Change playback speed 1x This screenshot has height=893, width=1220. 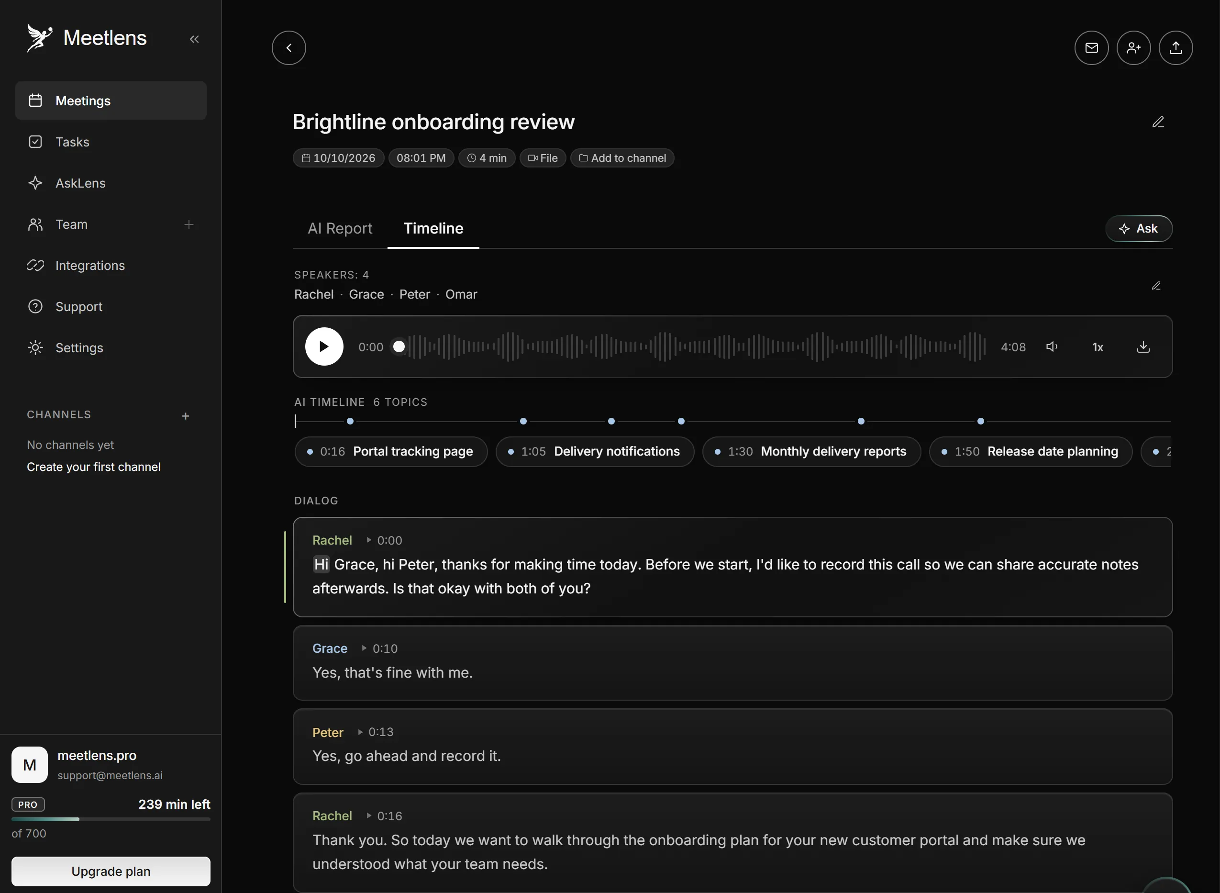pos(1098,347)
